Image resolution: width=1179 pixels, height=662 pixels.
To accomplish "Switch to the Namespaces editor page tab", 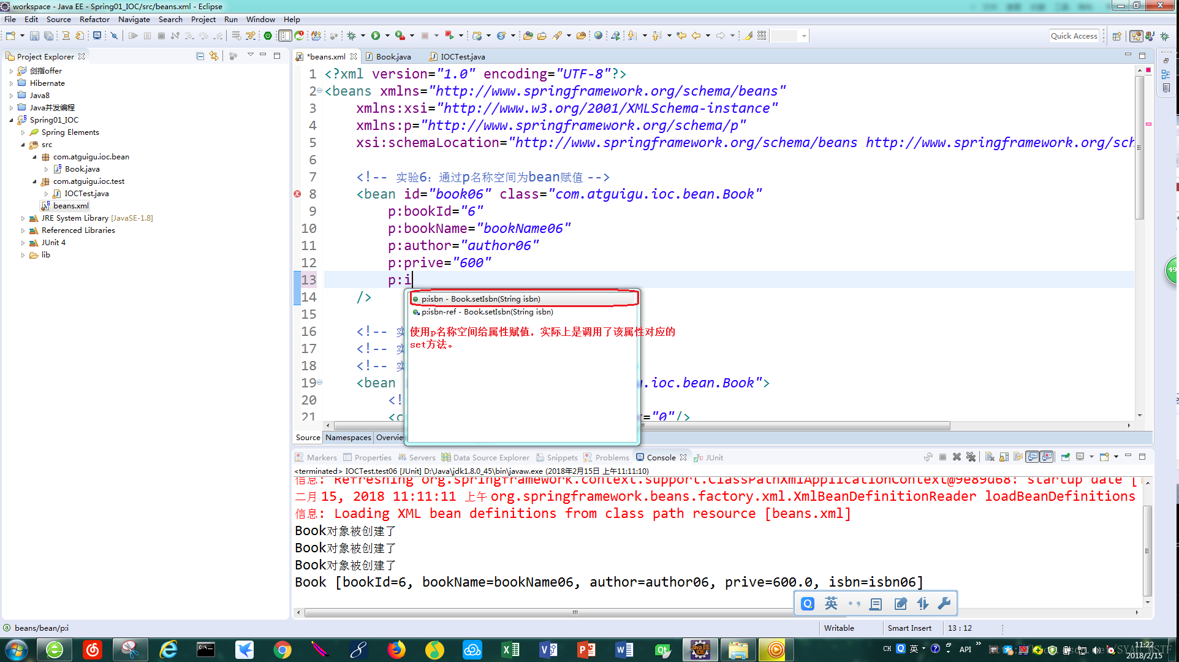I will click(x=348, y=438).
